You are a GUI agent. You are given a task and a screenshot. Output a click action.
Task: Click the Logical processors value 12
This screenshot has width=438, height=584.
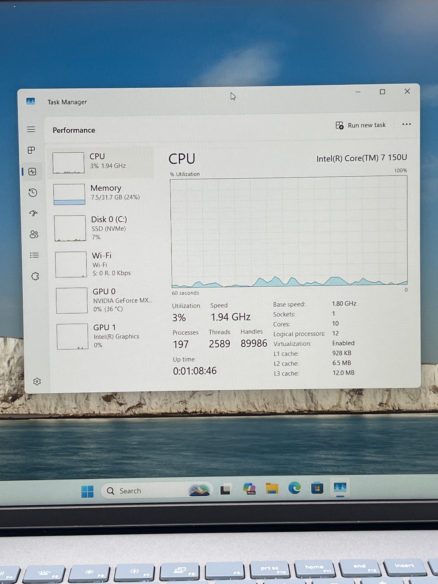[335, 333]
